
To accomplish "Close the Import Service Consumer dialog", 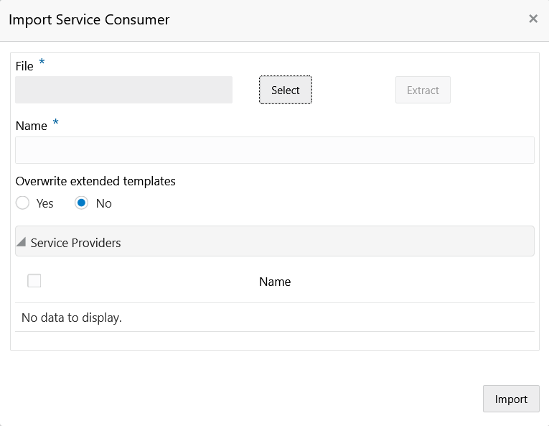I will 533,19.
